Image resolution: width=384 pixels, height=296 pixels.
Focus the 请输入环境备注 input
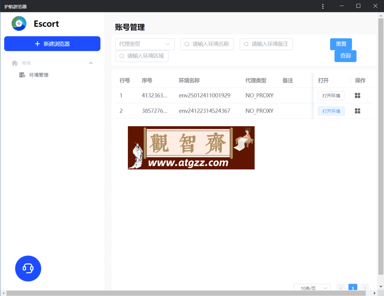click(266, 44)
